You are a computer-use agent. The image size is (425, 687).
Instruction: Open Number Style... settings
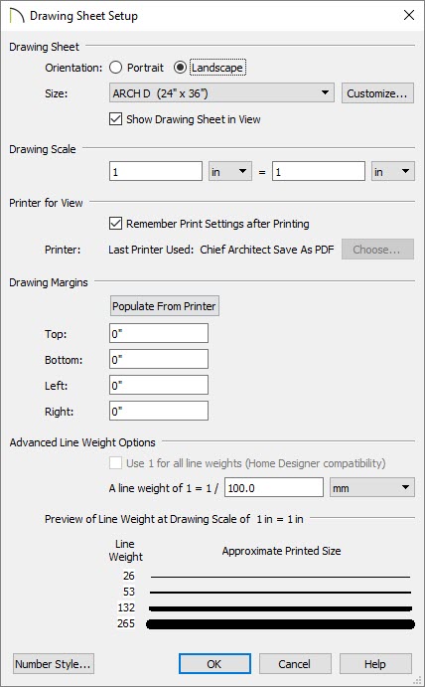54,664
